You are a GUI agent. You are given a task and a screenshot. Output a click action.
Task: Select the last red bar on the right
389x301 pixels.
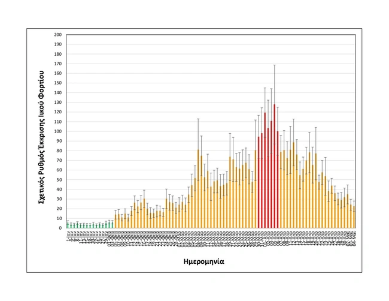click(278, 180)
